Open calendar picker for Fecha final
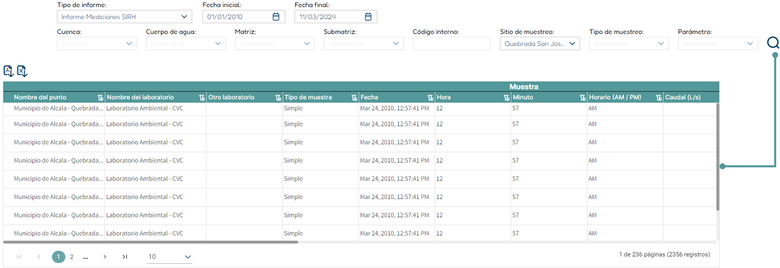This screenshot has width=780, height=268. point(368,17)
